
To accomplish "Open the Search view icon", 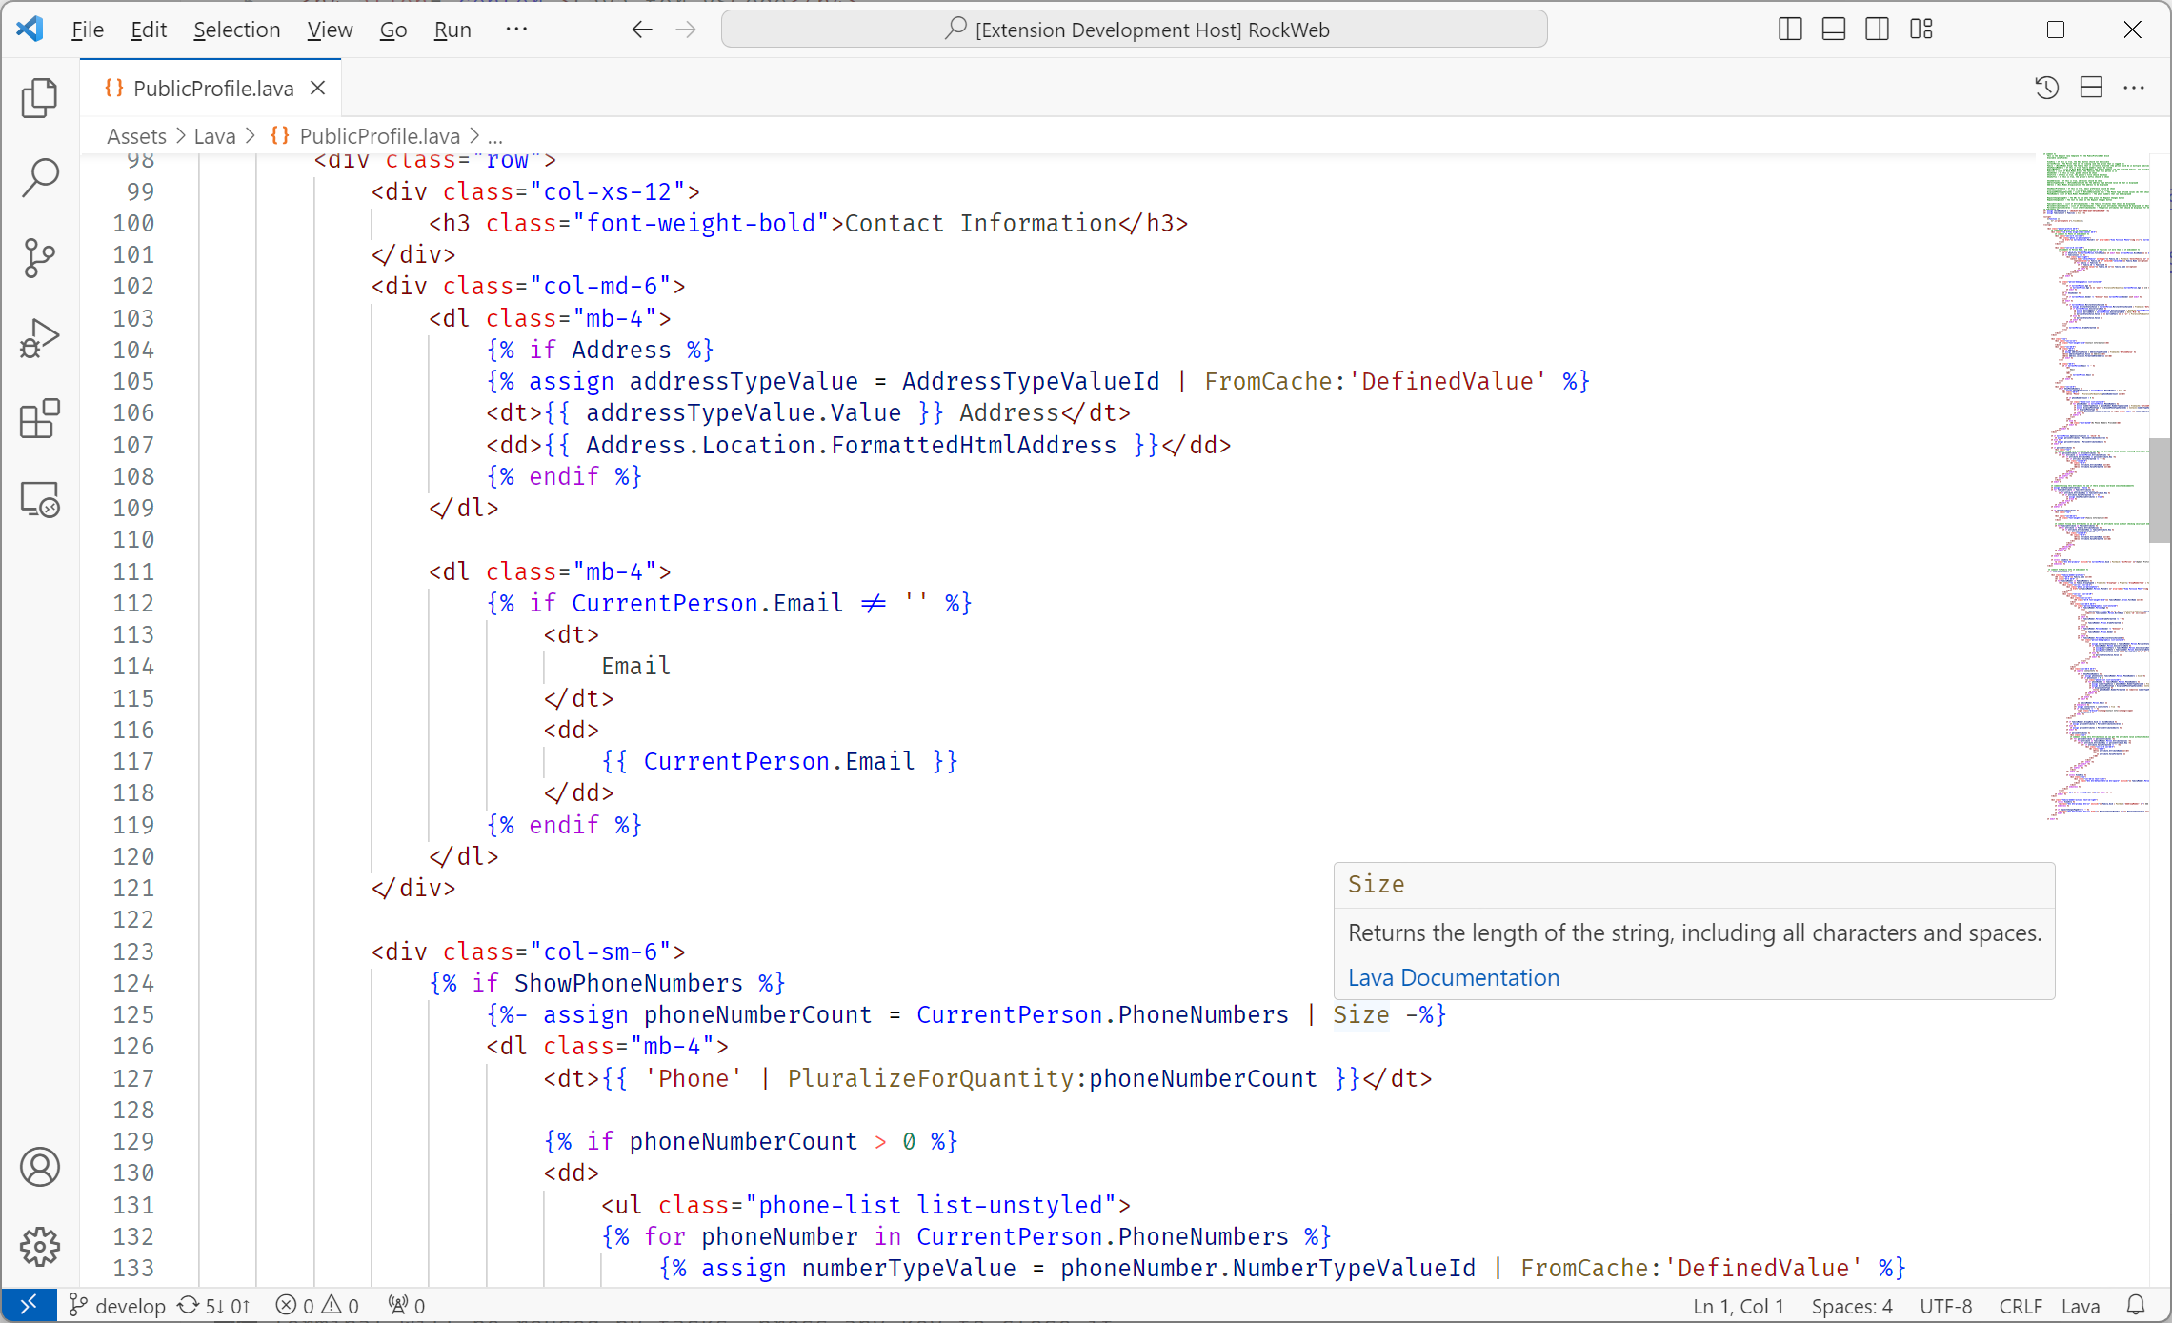I will (x=39, y=177).
